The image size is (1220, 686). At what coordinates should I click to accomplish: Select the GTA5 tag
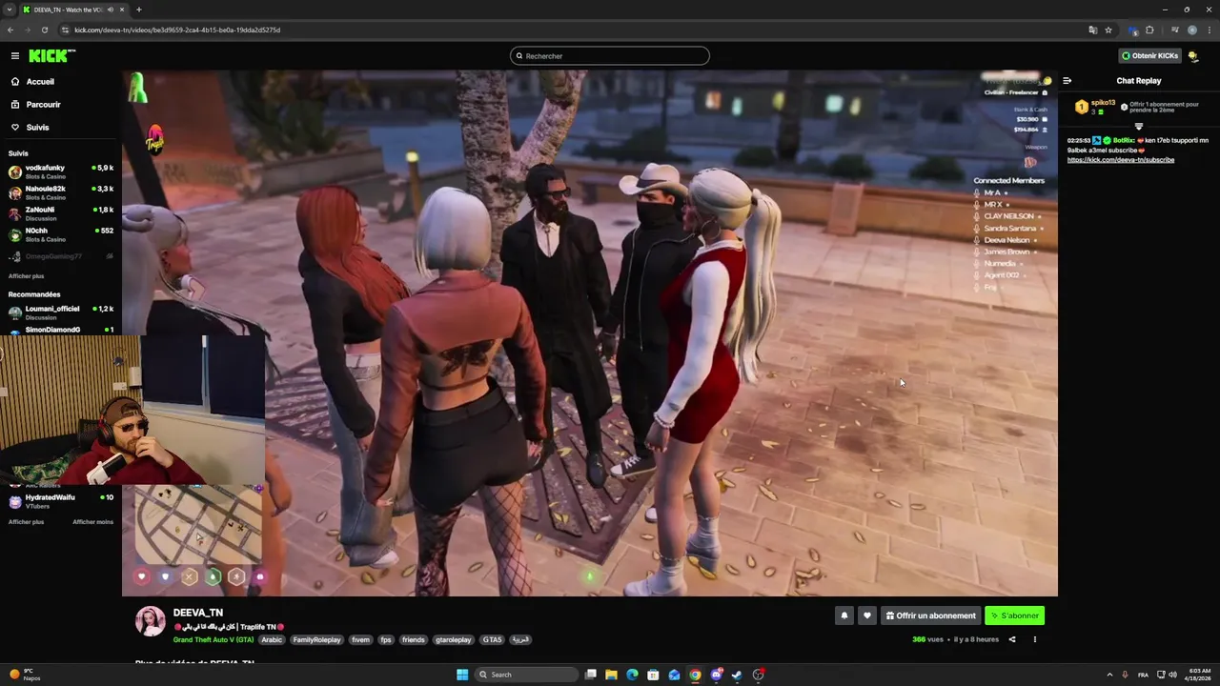click(x=492, y=640)
